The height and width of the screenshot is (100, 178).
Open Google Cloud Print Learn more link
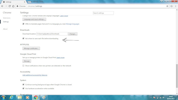[x=61, y=57]
